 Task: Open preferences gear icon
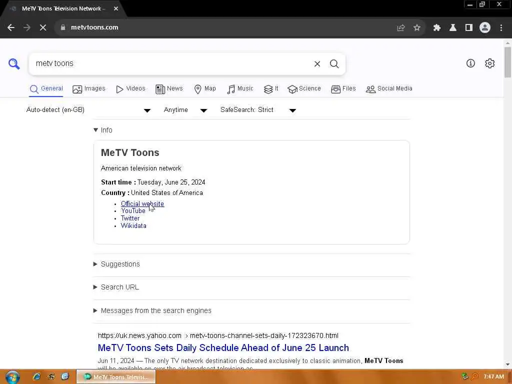(x=489, y=63)
